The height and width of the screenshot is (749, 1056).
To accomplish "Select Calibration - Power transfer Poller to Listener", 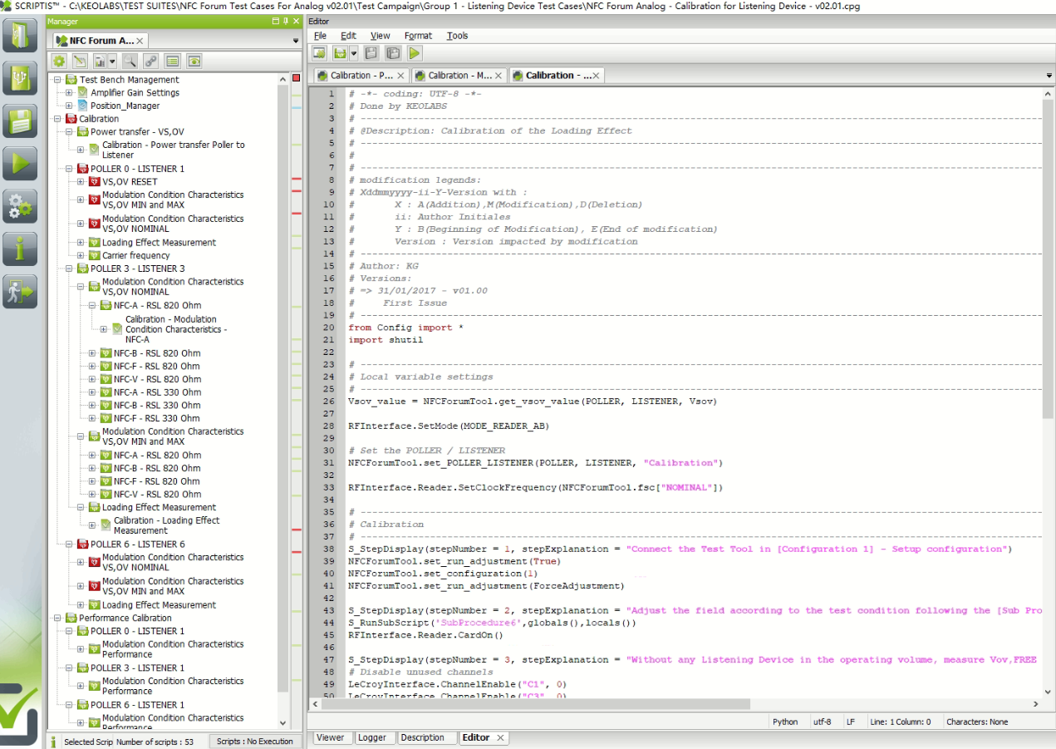I will tap(173, 150).
